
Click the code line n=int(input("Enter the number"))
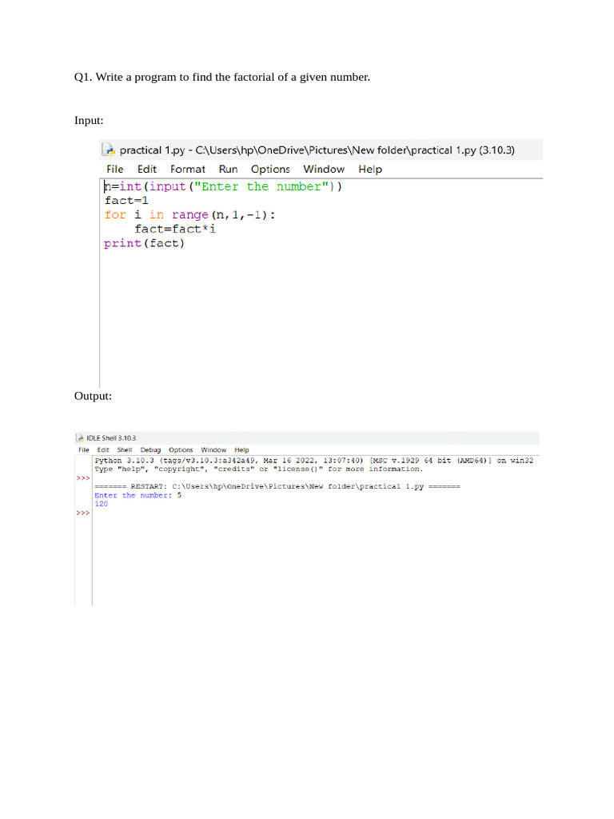pos(223,186)
